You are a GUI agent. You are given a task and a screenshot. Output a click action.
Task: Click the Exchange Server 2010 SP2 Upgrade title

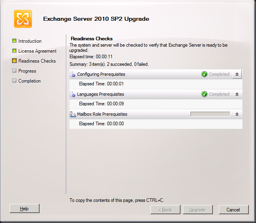[96, 19]
